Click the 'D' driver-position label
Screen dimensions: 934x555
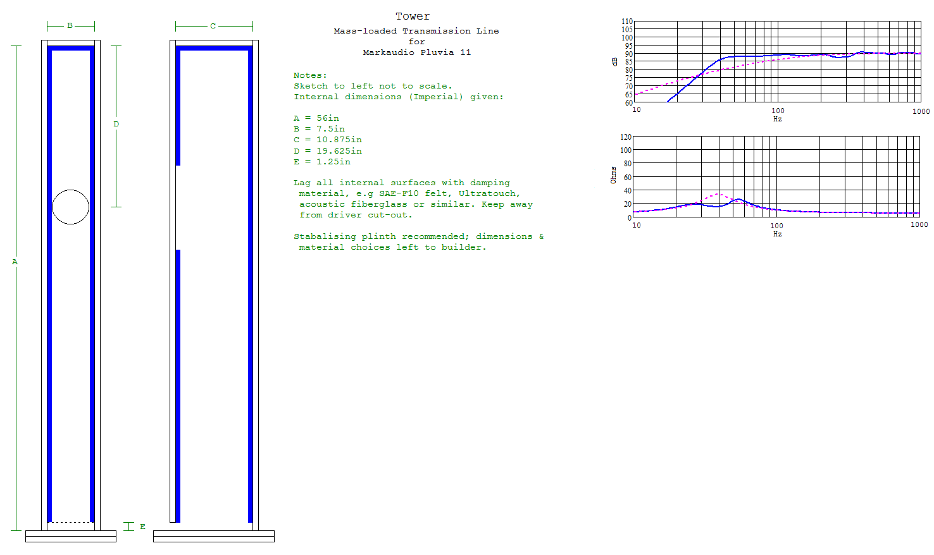(x=116, y=124)
